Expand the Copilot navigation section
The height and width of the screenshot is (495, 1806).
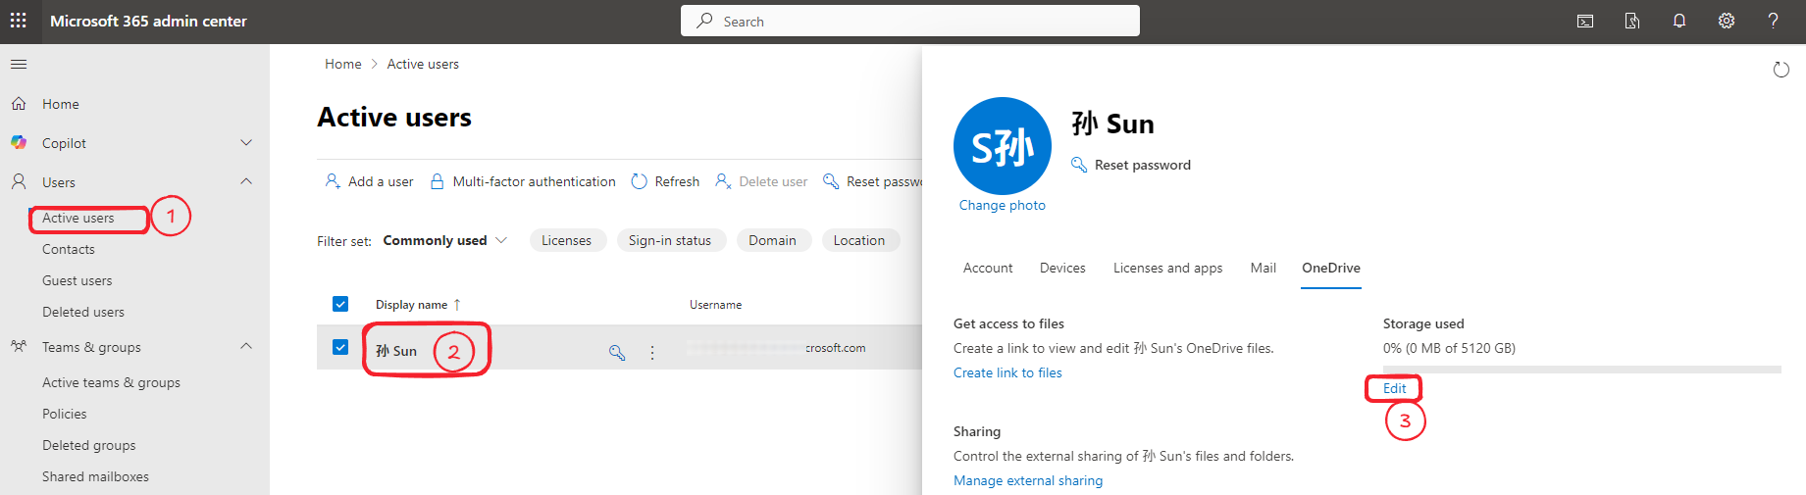tap(246, 143)
